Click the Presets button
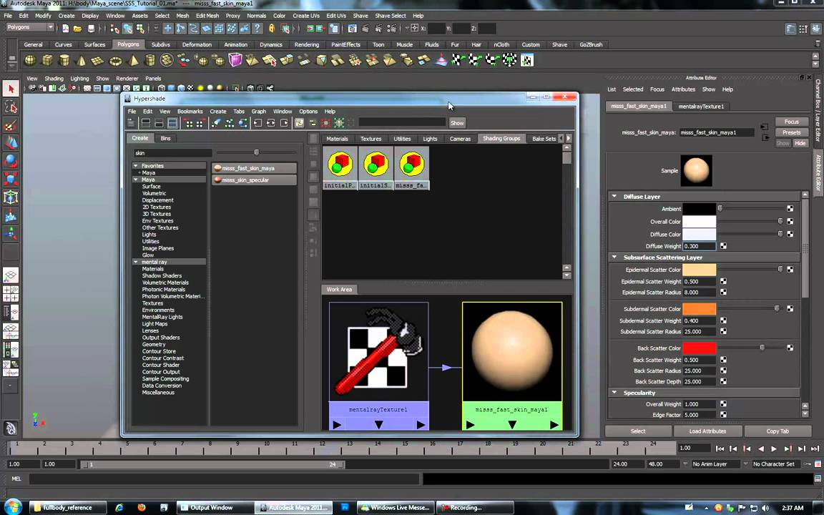This screenshot has width=824, height=515. [791, 132]
